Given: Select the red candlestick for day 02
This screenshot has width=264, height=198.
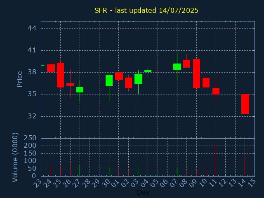Looking at the screenshot, I should (128, 83).
